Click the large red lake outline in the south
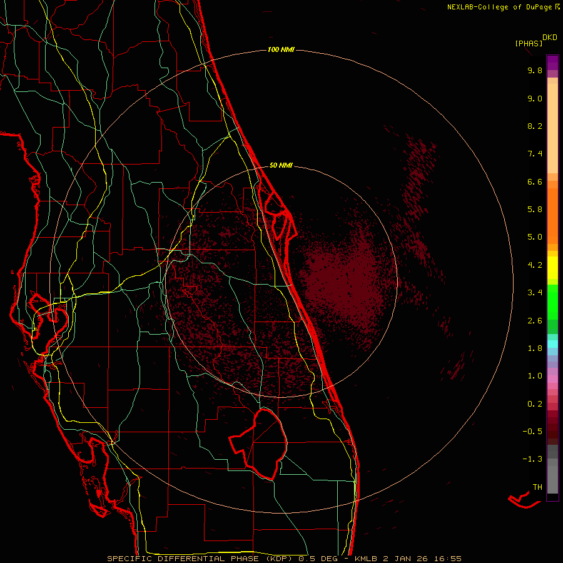The width and height of the screenshot is (563, 563). [258, 444]
